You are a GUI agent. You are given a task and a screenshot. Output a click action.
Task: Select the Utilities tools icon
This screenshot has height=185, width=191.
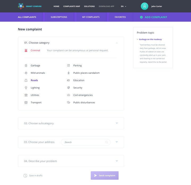pos(26,95)
